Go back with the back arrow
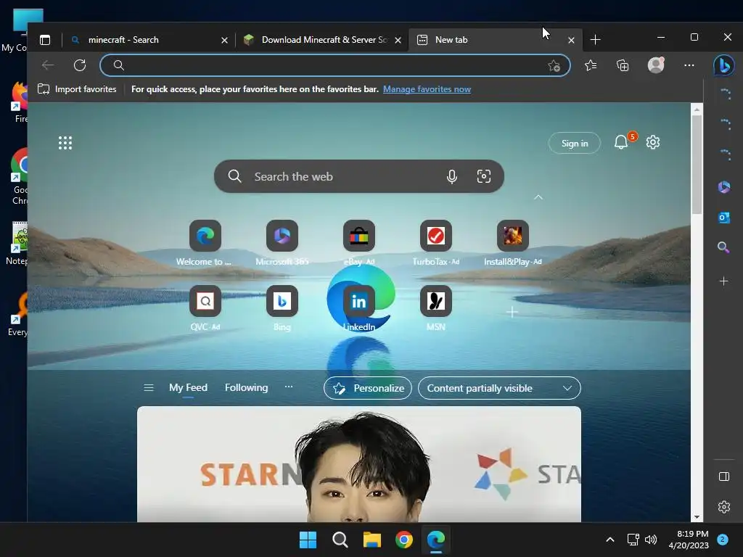This screenshot has width=743, height=557. click(48, 65)
